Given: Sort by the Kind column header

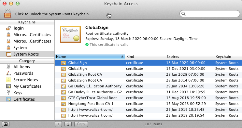Looking at the screenshot, I should pos(145,57).
